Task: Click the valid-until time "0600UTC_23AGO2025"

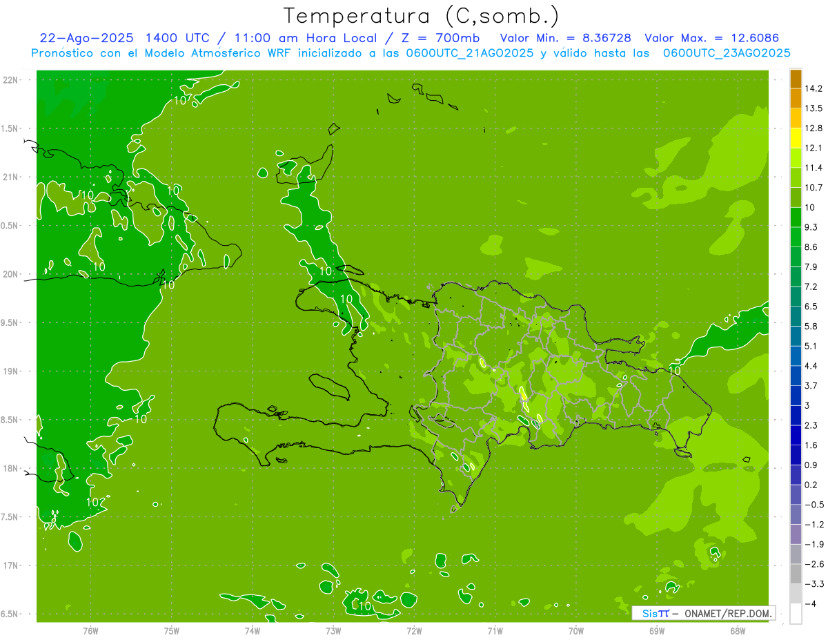Action: (x=727, y=53)
